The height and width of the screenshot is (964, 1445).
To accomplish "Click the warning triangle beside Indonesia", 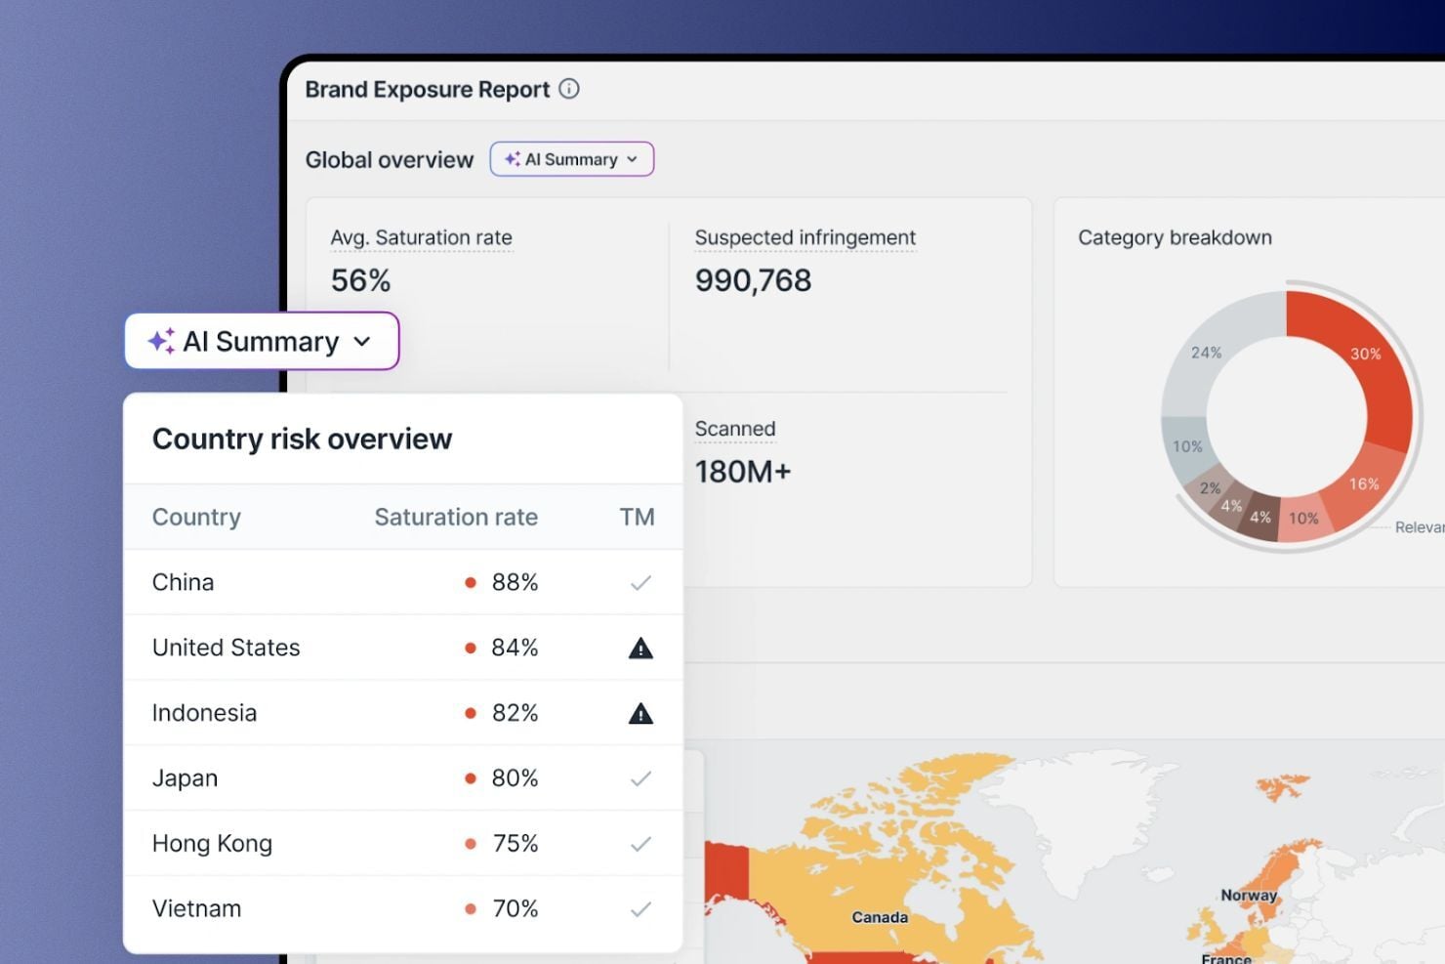I will 640,713.
